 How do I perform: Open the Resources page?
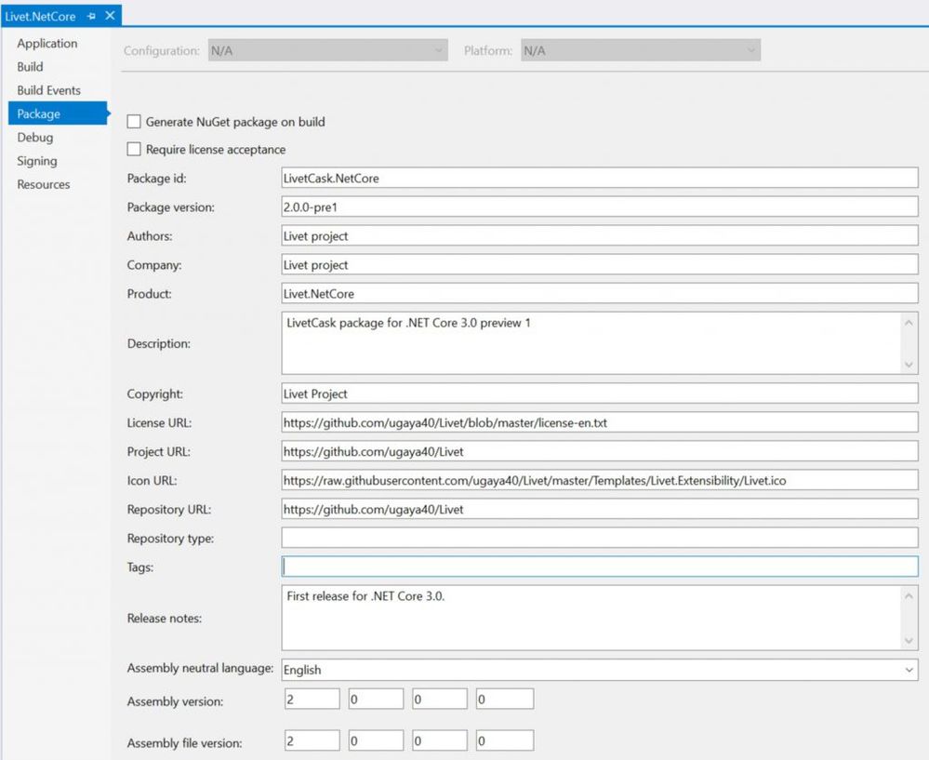[44, 184]
